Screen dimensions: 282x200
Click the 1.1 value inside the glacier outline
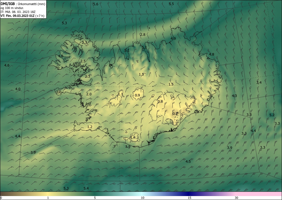pyautogui.click(x=120, y=94)
